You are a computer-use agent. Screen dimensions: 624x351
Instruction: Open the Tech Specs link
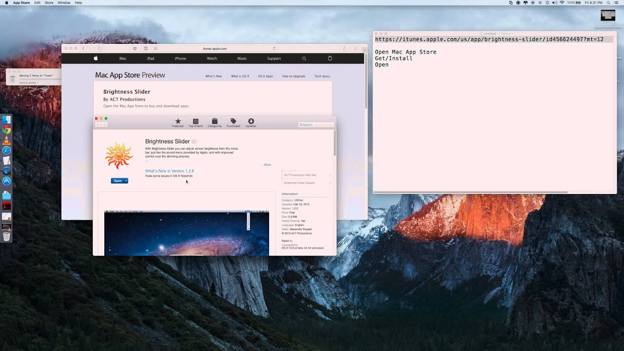click(322, 76)
